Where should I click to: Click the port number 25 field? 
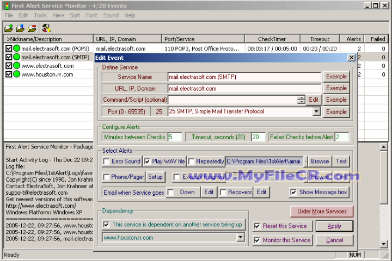tap(159, 111)
